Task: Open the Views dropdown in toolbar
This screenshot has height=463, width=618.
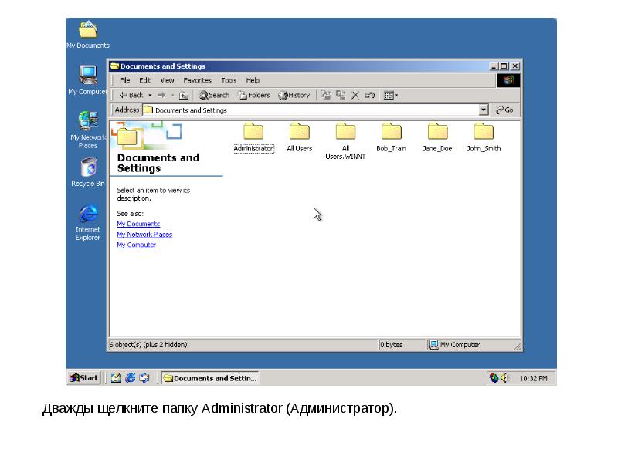Action: click(x=390, y=96)
